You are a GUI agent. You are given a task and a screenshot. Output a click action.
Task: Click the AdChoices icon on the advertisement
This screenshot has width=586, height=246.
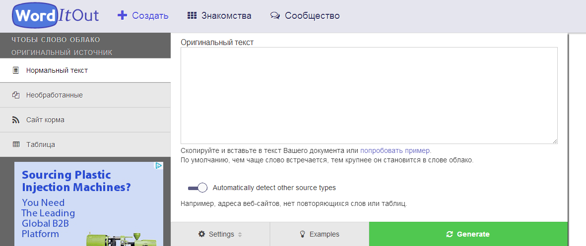point(159,166)
